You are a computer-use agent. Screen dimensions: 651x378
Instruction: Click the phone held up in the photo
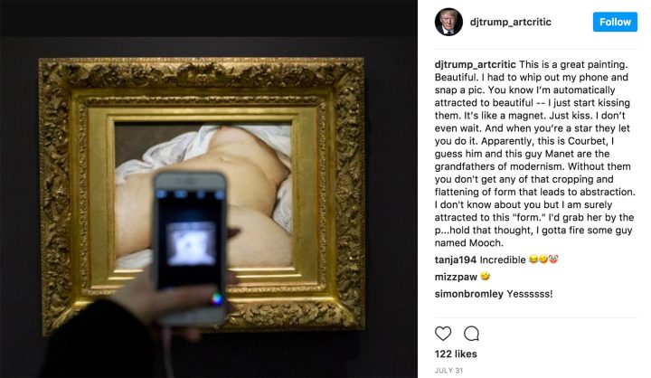190,249
